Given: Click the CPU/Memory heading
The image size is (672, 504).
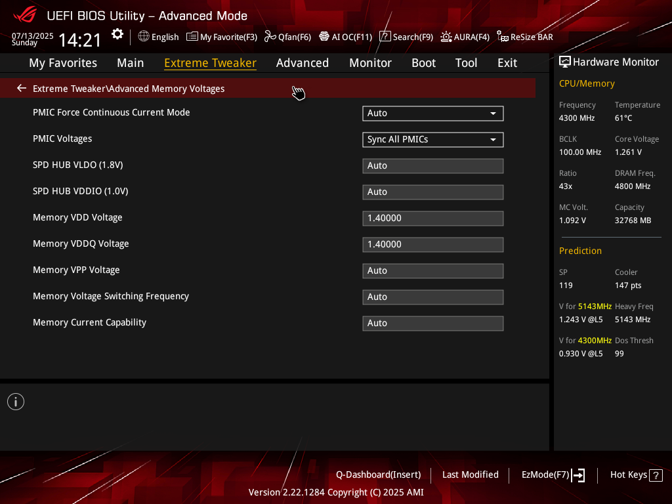Looking at the screenshot, I should (587, 83).
